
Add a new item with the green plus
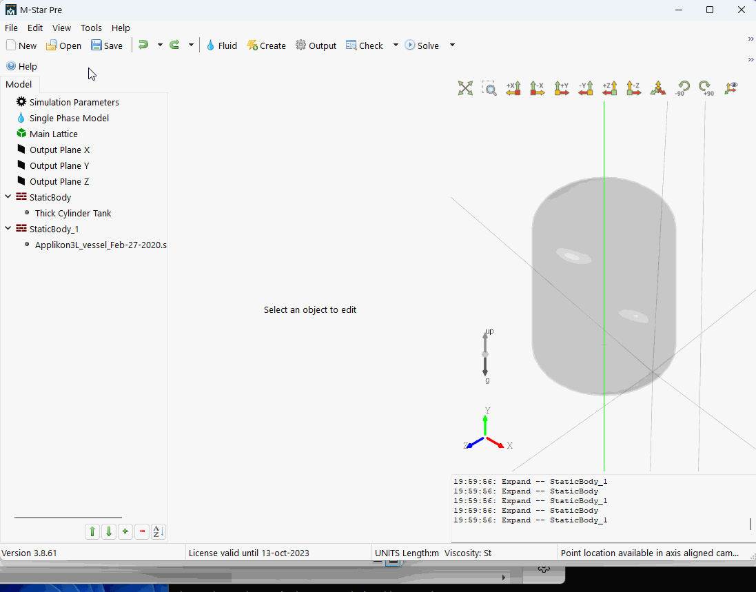[x=125, y=532]
